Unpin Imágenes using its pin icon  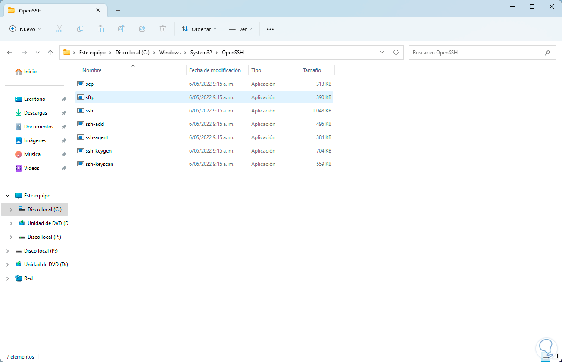(x=64, y=140)
